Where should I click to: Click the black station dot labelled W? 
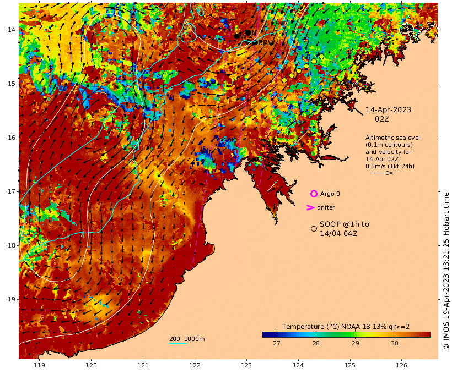point(236,36)
